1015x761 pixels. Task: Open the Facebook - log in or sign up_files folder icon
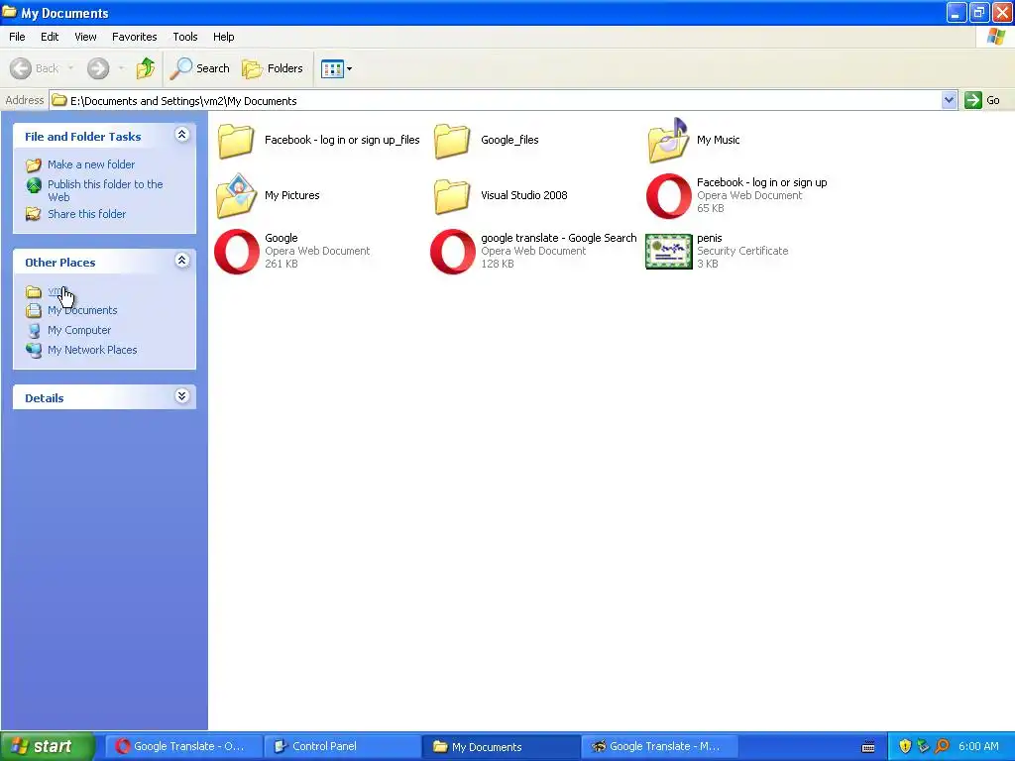tap(236, 141)
